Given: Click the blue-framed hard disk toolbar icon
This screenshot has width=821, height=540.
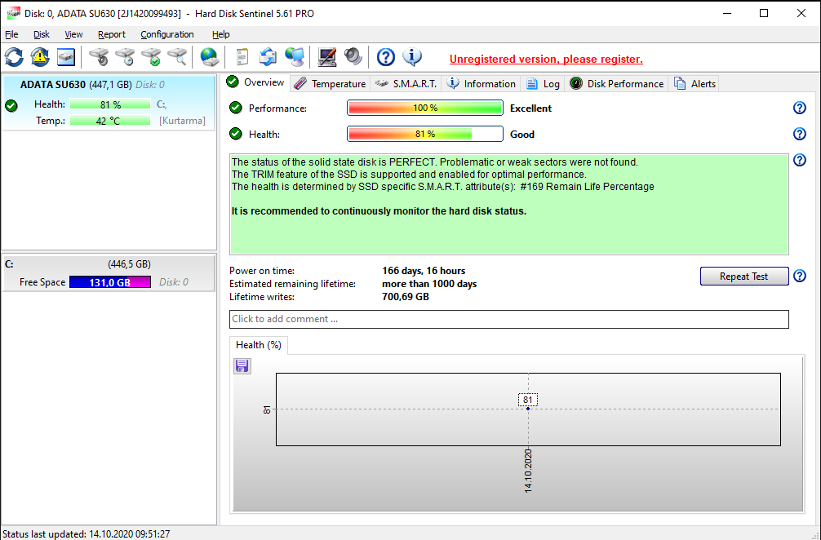Looking at the screenshot, I should pos(66,57).
